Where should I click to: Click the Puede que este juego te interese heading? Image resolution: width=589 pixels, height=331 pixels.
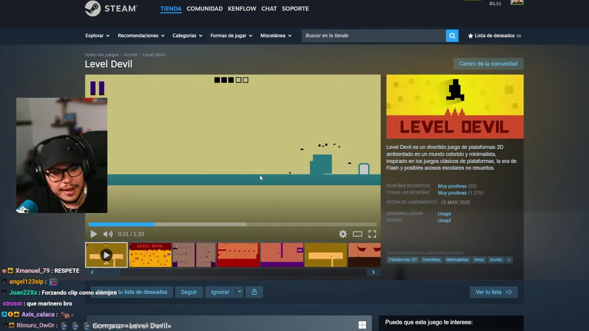[429, 322]
